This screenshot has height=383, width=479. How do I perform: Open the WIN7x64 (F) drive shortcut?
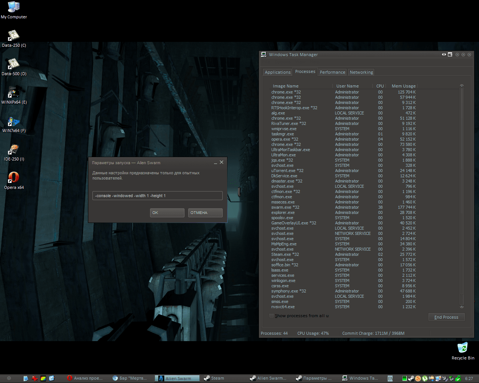click(14, 123)
